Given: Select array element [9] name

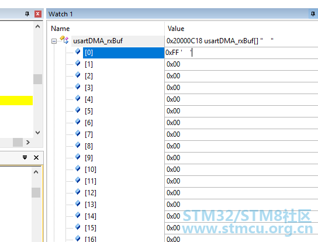Looking at the screenshot, I should coord(89,158).
